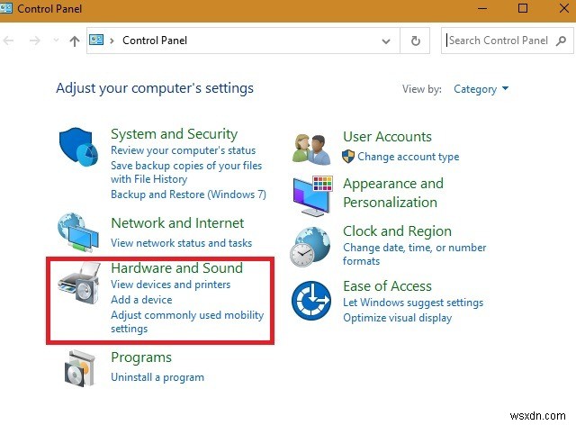The height and width of the screenshot is (425, 576).
Task: Open Adjust commonly used mobility settings
Action: 187,321
